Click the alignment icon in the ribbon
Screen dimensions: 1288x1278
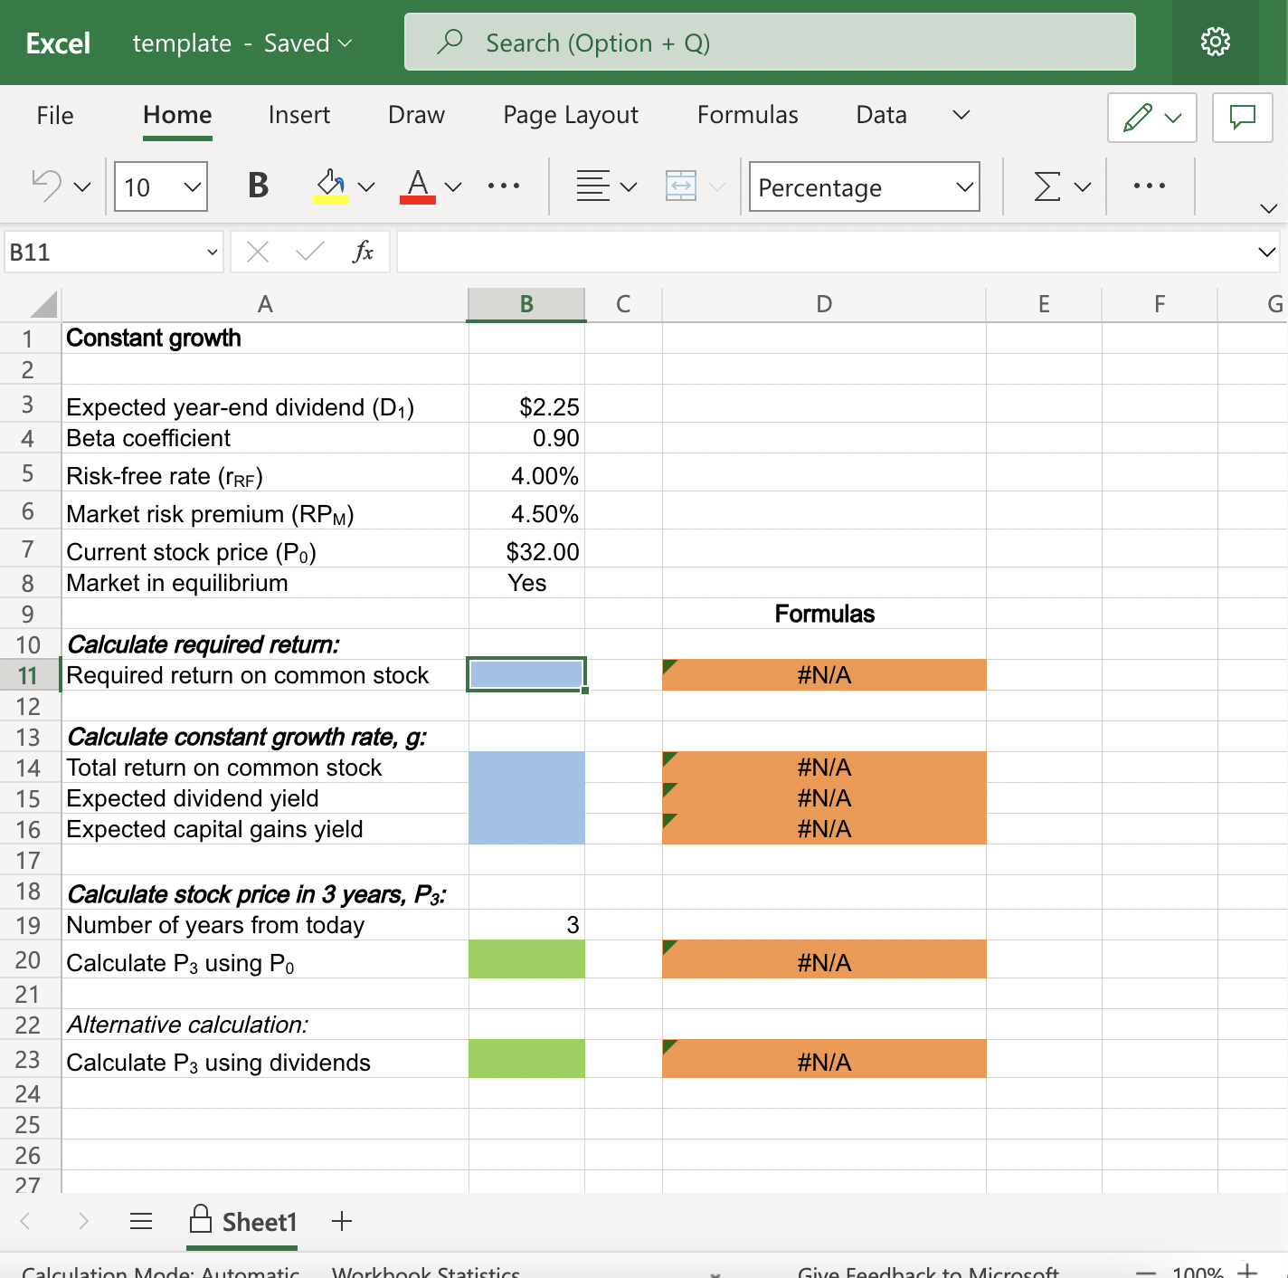click(594, 186)
